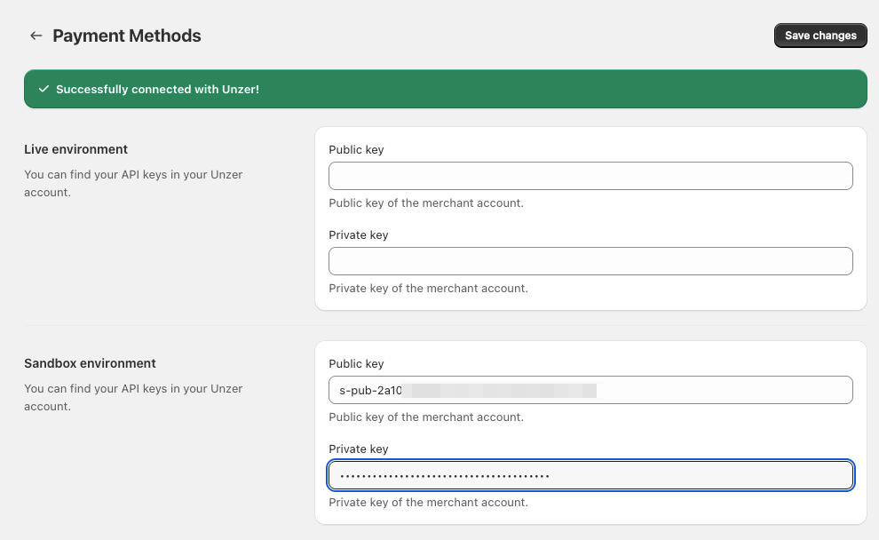
Task: Click the Sandbox environment Private key label
Action: [x=358, y=449]
